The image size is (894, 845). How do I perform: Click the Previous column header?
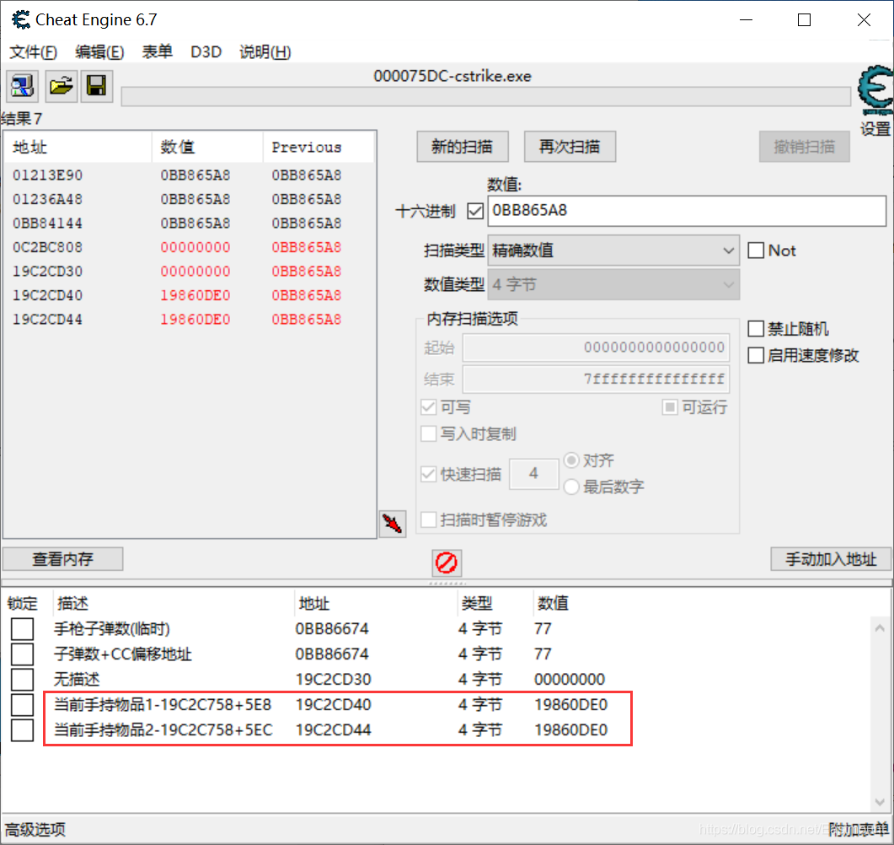[x=319, y=148]
